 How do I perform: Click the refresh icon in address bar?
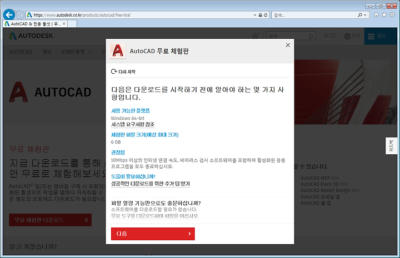(266, 15)
